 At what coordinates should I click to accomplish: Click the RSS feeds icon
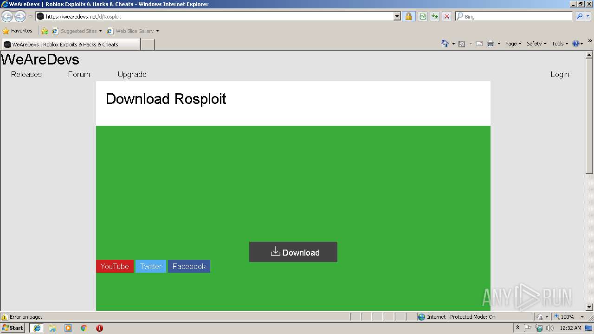(462, 44)
